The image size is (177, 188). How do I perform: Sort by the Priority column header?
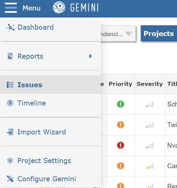point(120,84)
